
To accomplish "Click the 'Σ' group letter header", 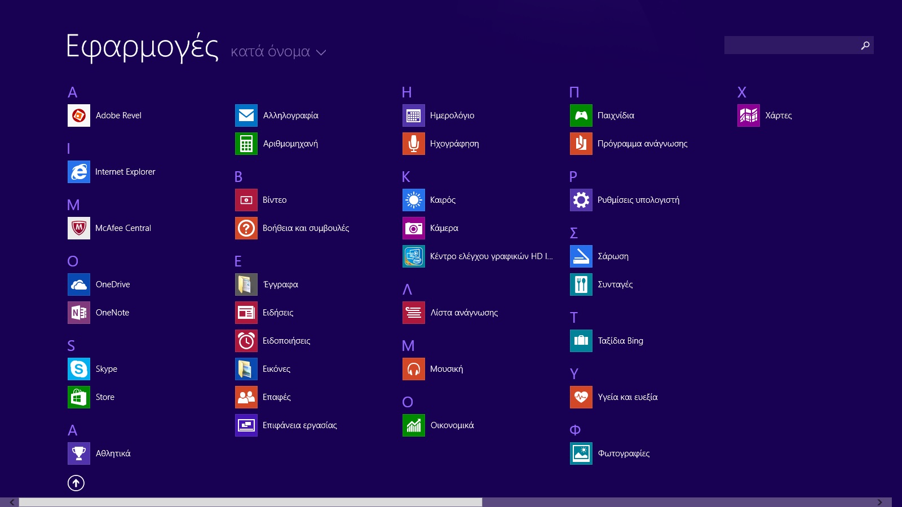I will click(x=574, y=233).
